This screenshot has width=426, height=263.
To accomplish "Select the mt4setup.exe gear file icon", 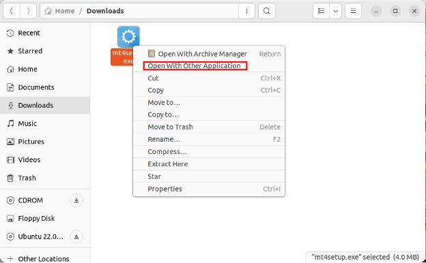I will click(x=128, y=37).
